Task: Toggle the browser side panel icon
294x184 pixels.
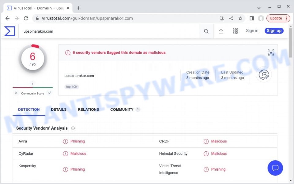Action: pyautogui.click(x=252, y=18)
